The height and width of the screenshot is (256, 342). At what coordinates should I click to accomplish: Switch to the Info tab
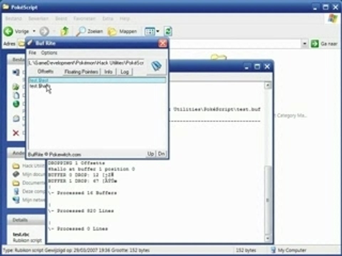click(108, 71)
